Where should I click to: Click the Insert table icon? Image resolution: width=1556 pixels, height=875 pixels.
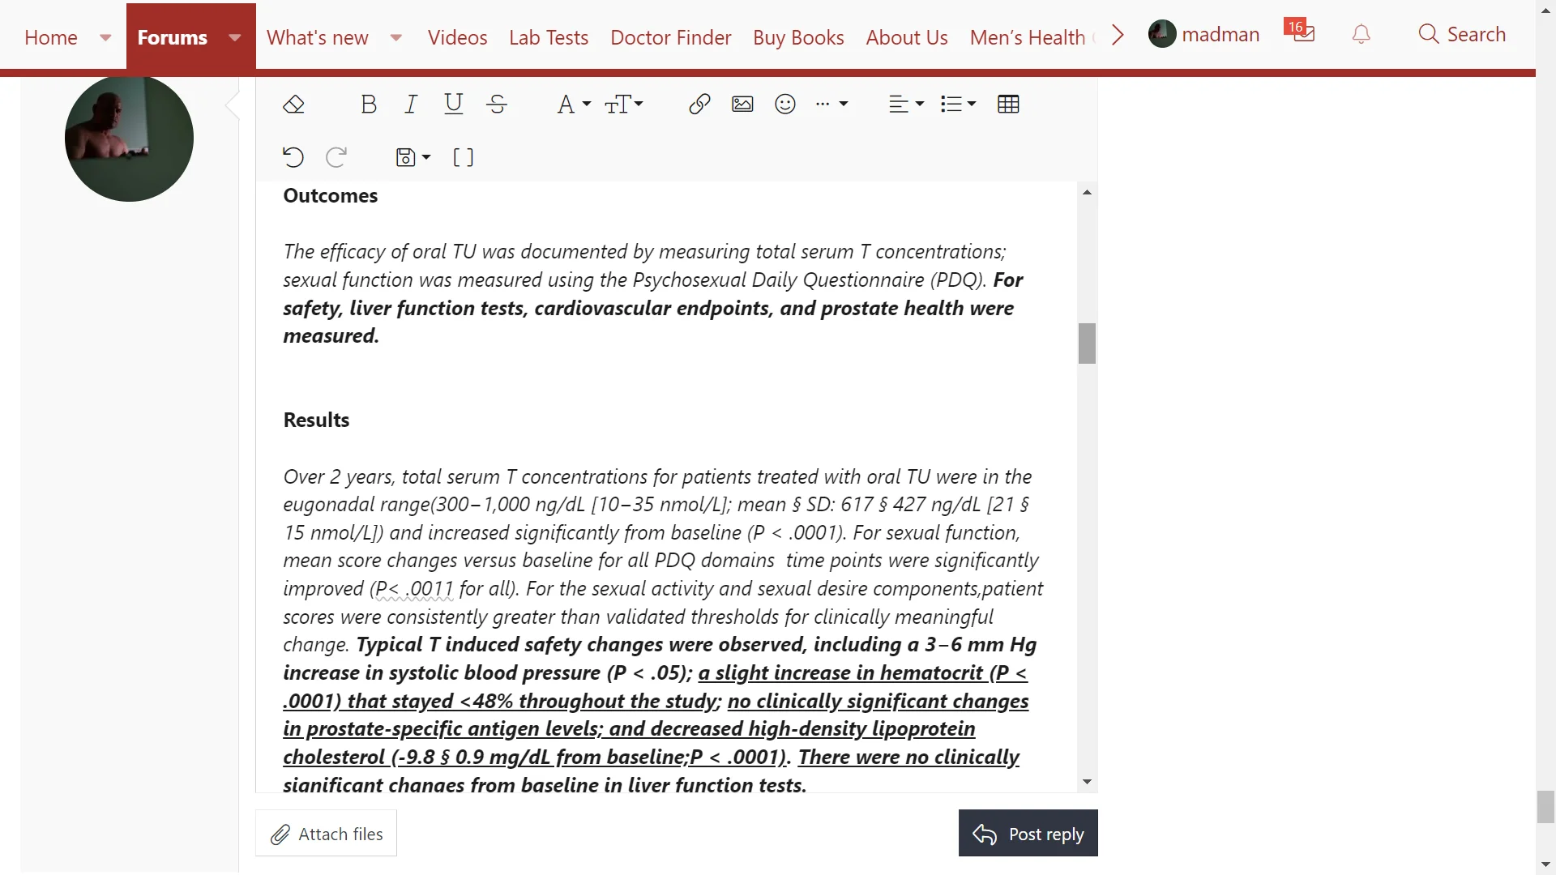point(1008,105)
